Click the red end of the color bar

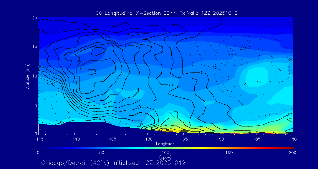291,147
